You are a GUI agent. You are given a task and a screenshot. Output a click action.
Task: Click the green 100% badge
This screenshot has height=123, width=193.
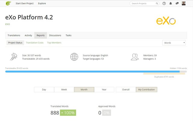[68, 113]
